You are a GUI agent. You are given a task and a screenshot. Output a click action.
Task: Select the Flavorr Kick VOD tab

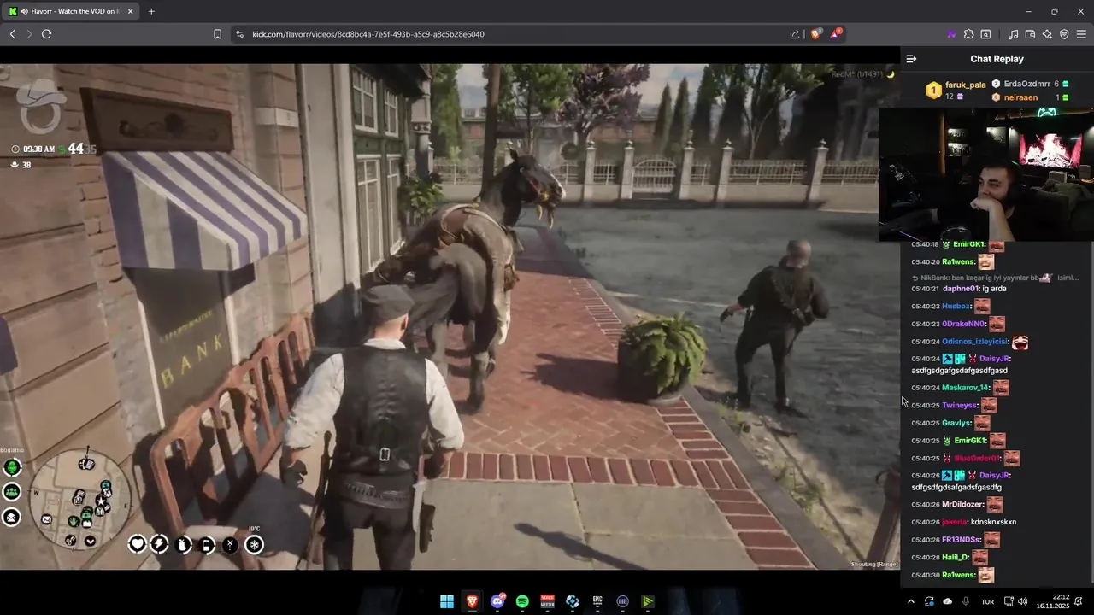pyautogui.click(x=71, y=11)
